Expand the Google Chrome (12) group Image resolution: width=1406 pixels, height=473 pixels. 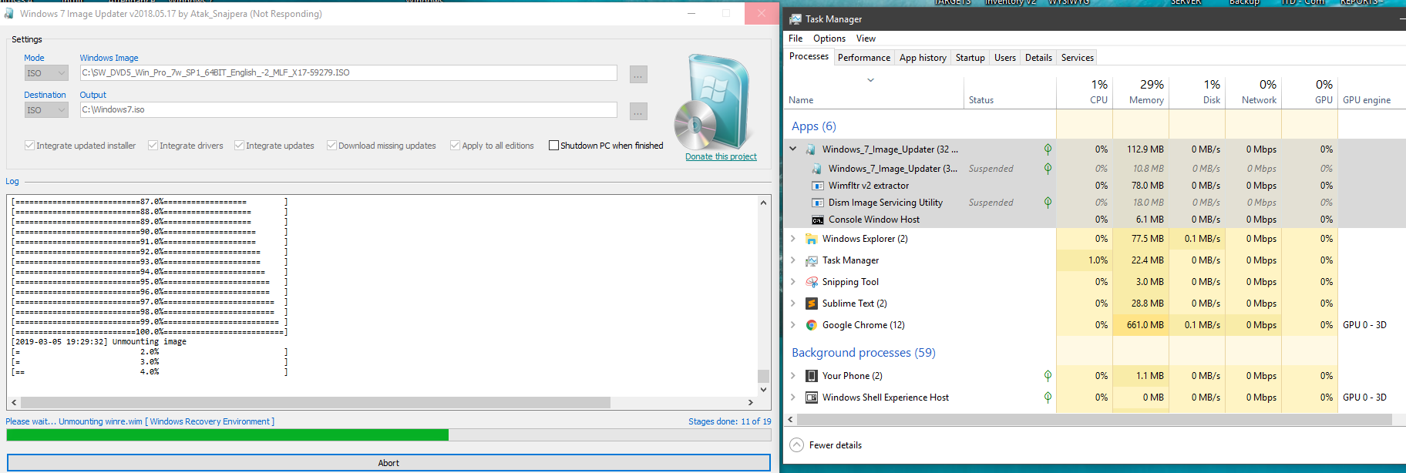tap(793, 325)
